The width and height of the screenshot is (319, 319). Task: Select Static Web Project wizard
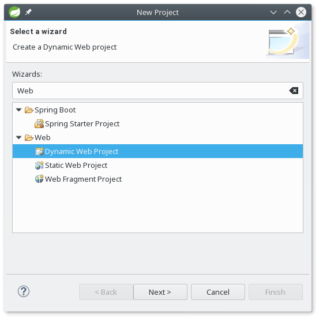click(x=76, y=165)
